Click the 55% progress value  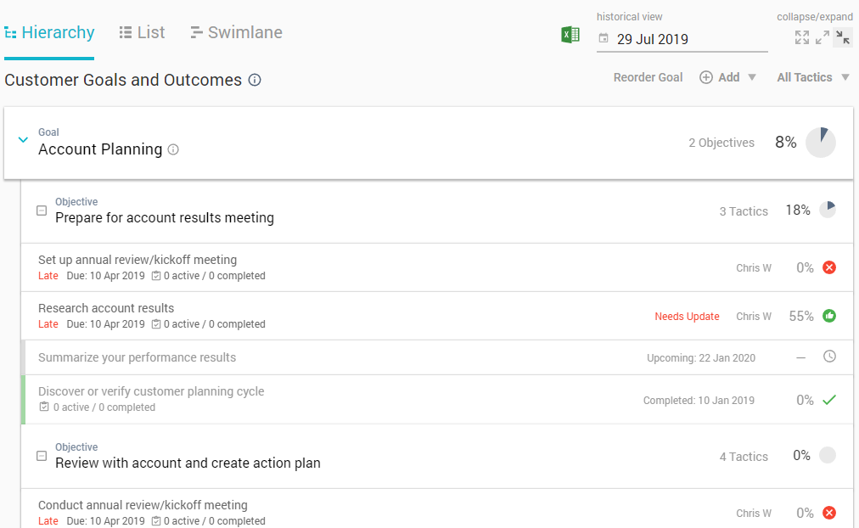pyautogui.click(x=801, y=316)
